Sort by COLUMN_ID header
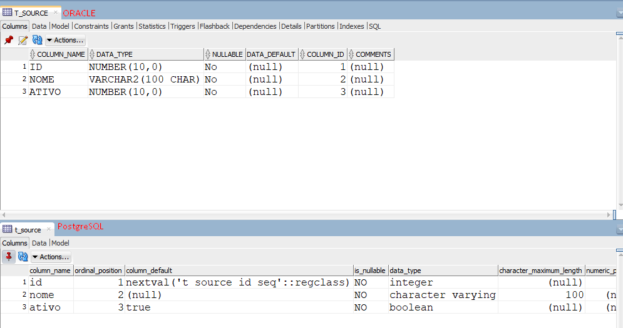 point(322,54)
